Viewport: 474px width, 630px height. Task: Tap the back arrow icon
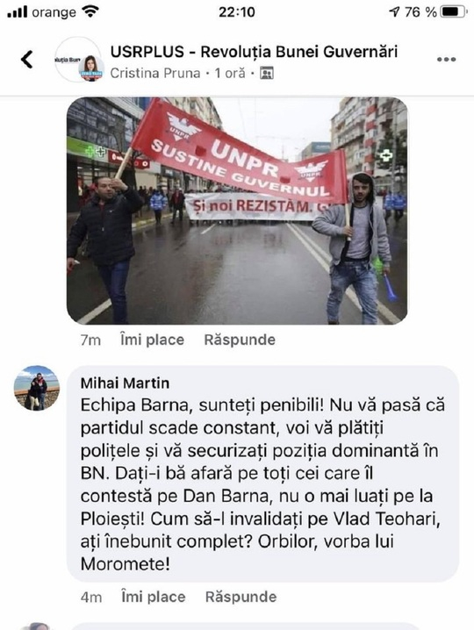click(x=27, y=60)
